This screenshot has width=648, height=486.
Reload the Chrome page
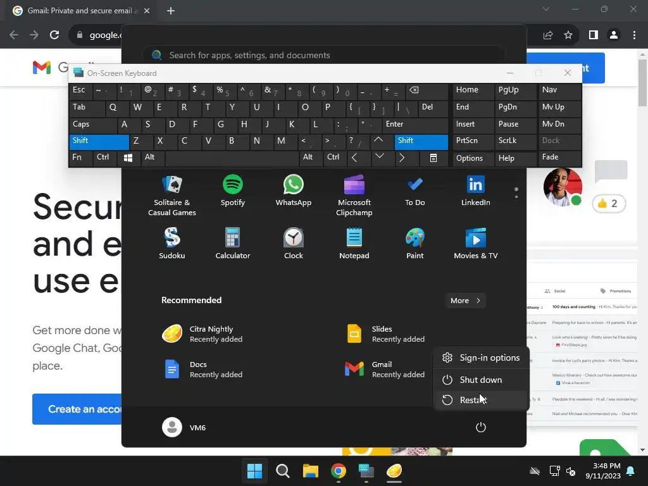[x=54, y=35]
